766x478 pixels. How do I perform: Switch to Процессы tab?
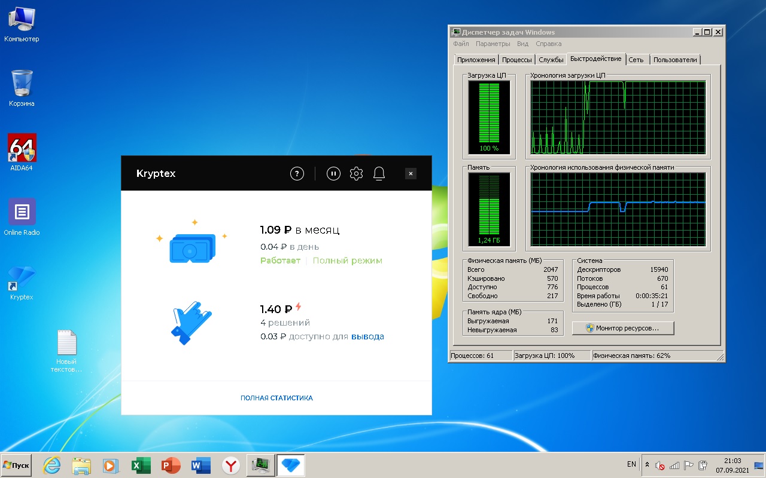[517, 60]
